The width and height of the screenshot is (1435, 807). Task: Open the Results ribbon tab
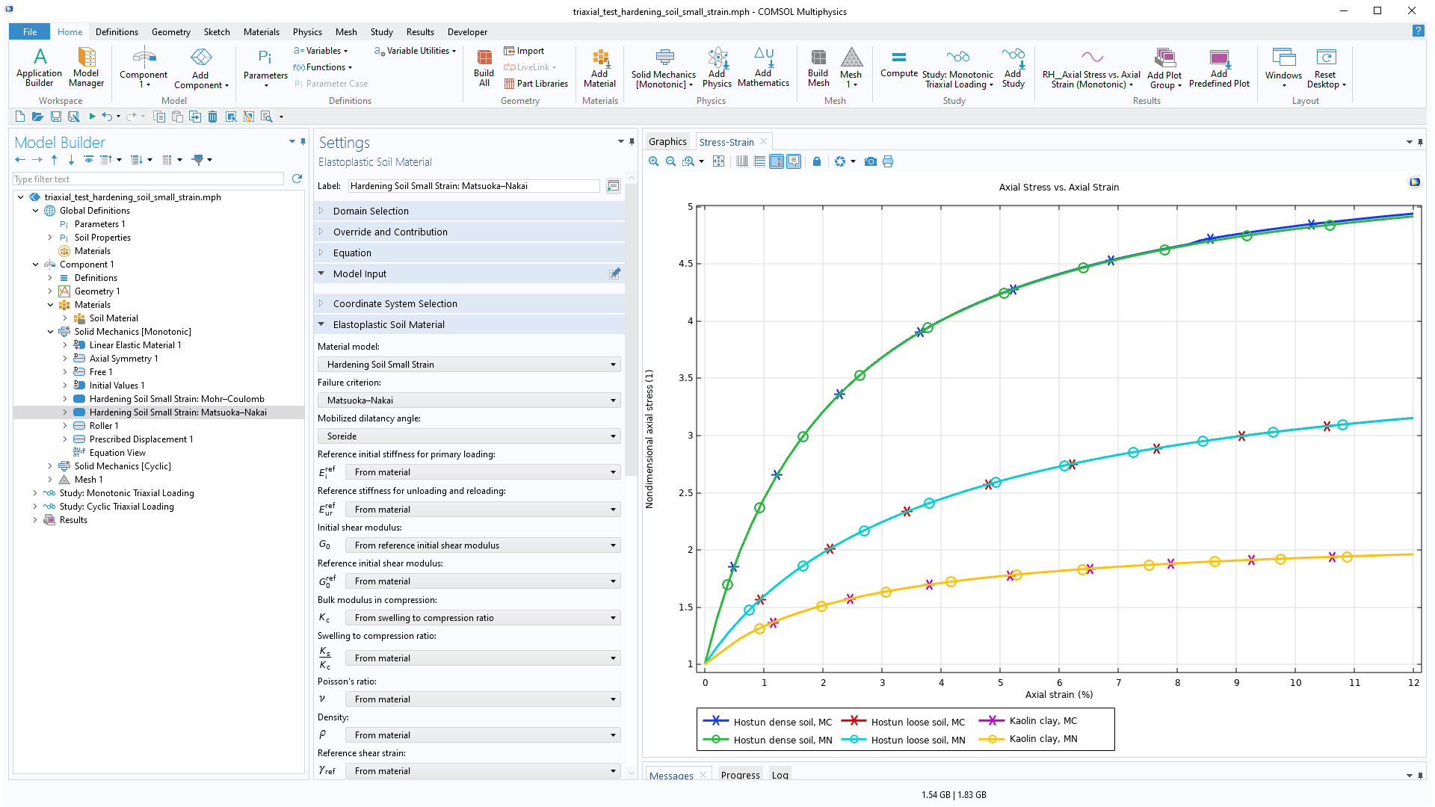point(420,32)
